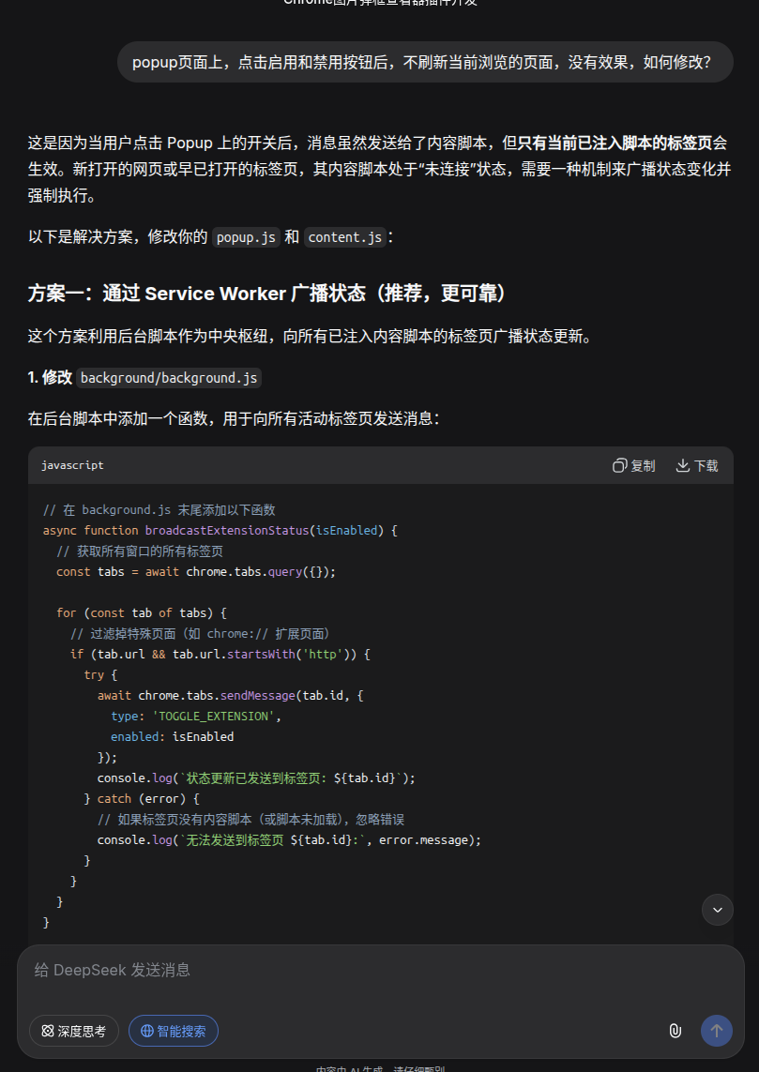This screenshot has height=1072, width=759.
Task: Click the 复制 text label
Action: pos(644,466)
